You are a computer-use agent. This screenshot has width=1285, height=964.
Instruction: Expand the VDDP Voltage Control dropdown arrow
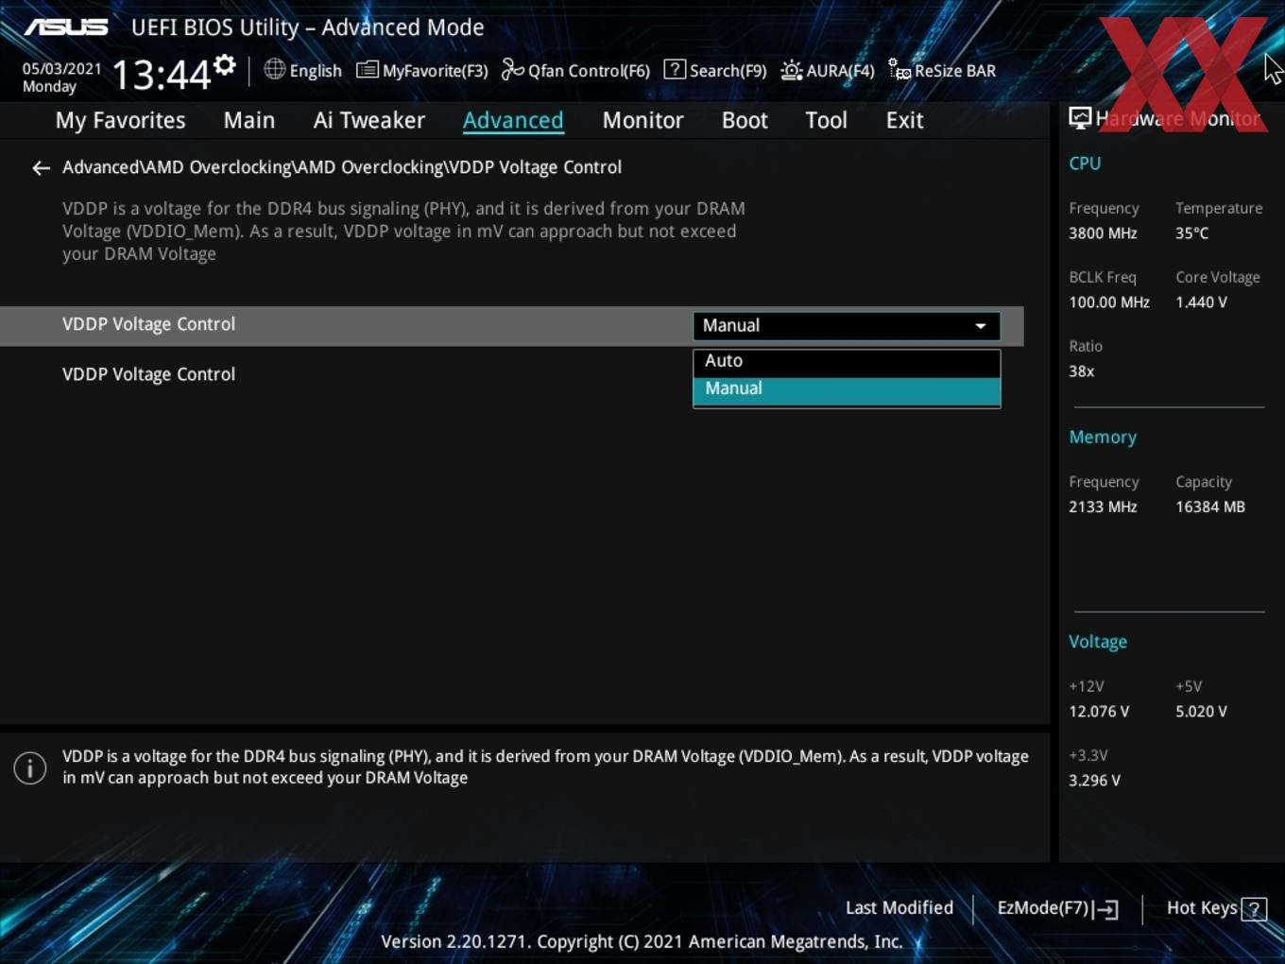[x=981, y=326]
